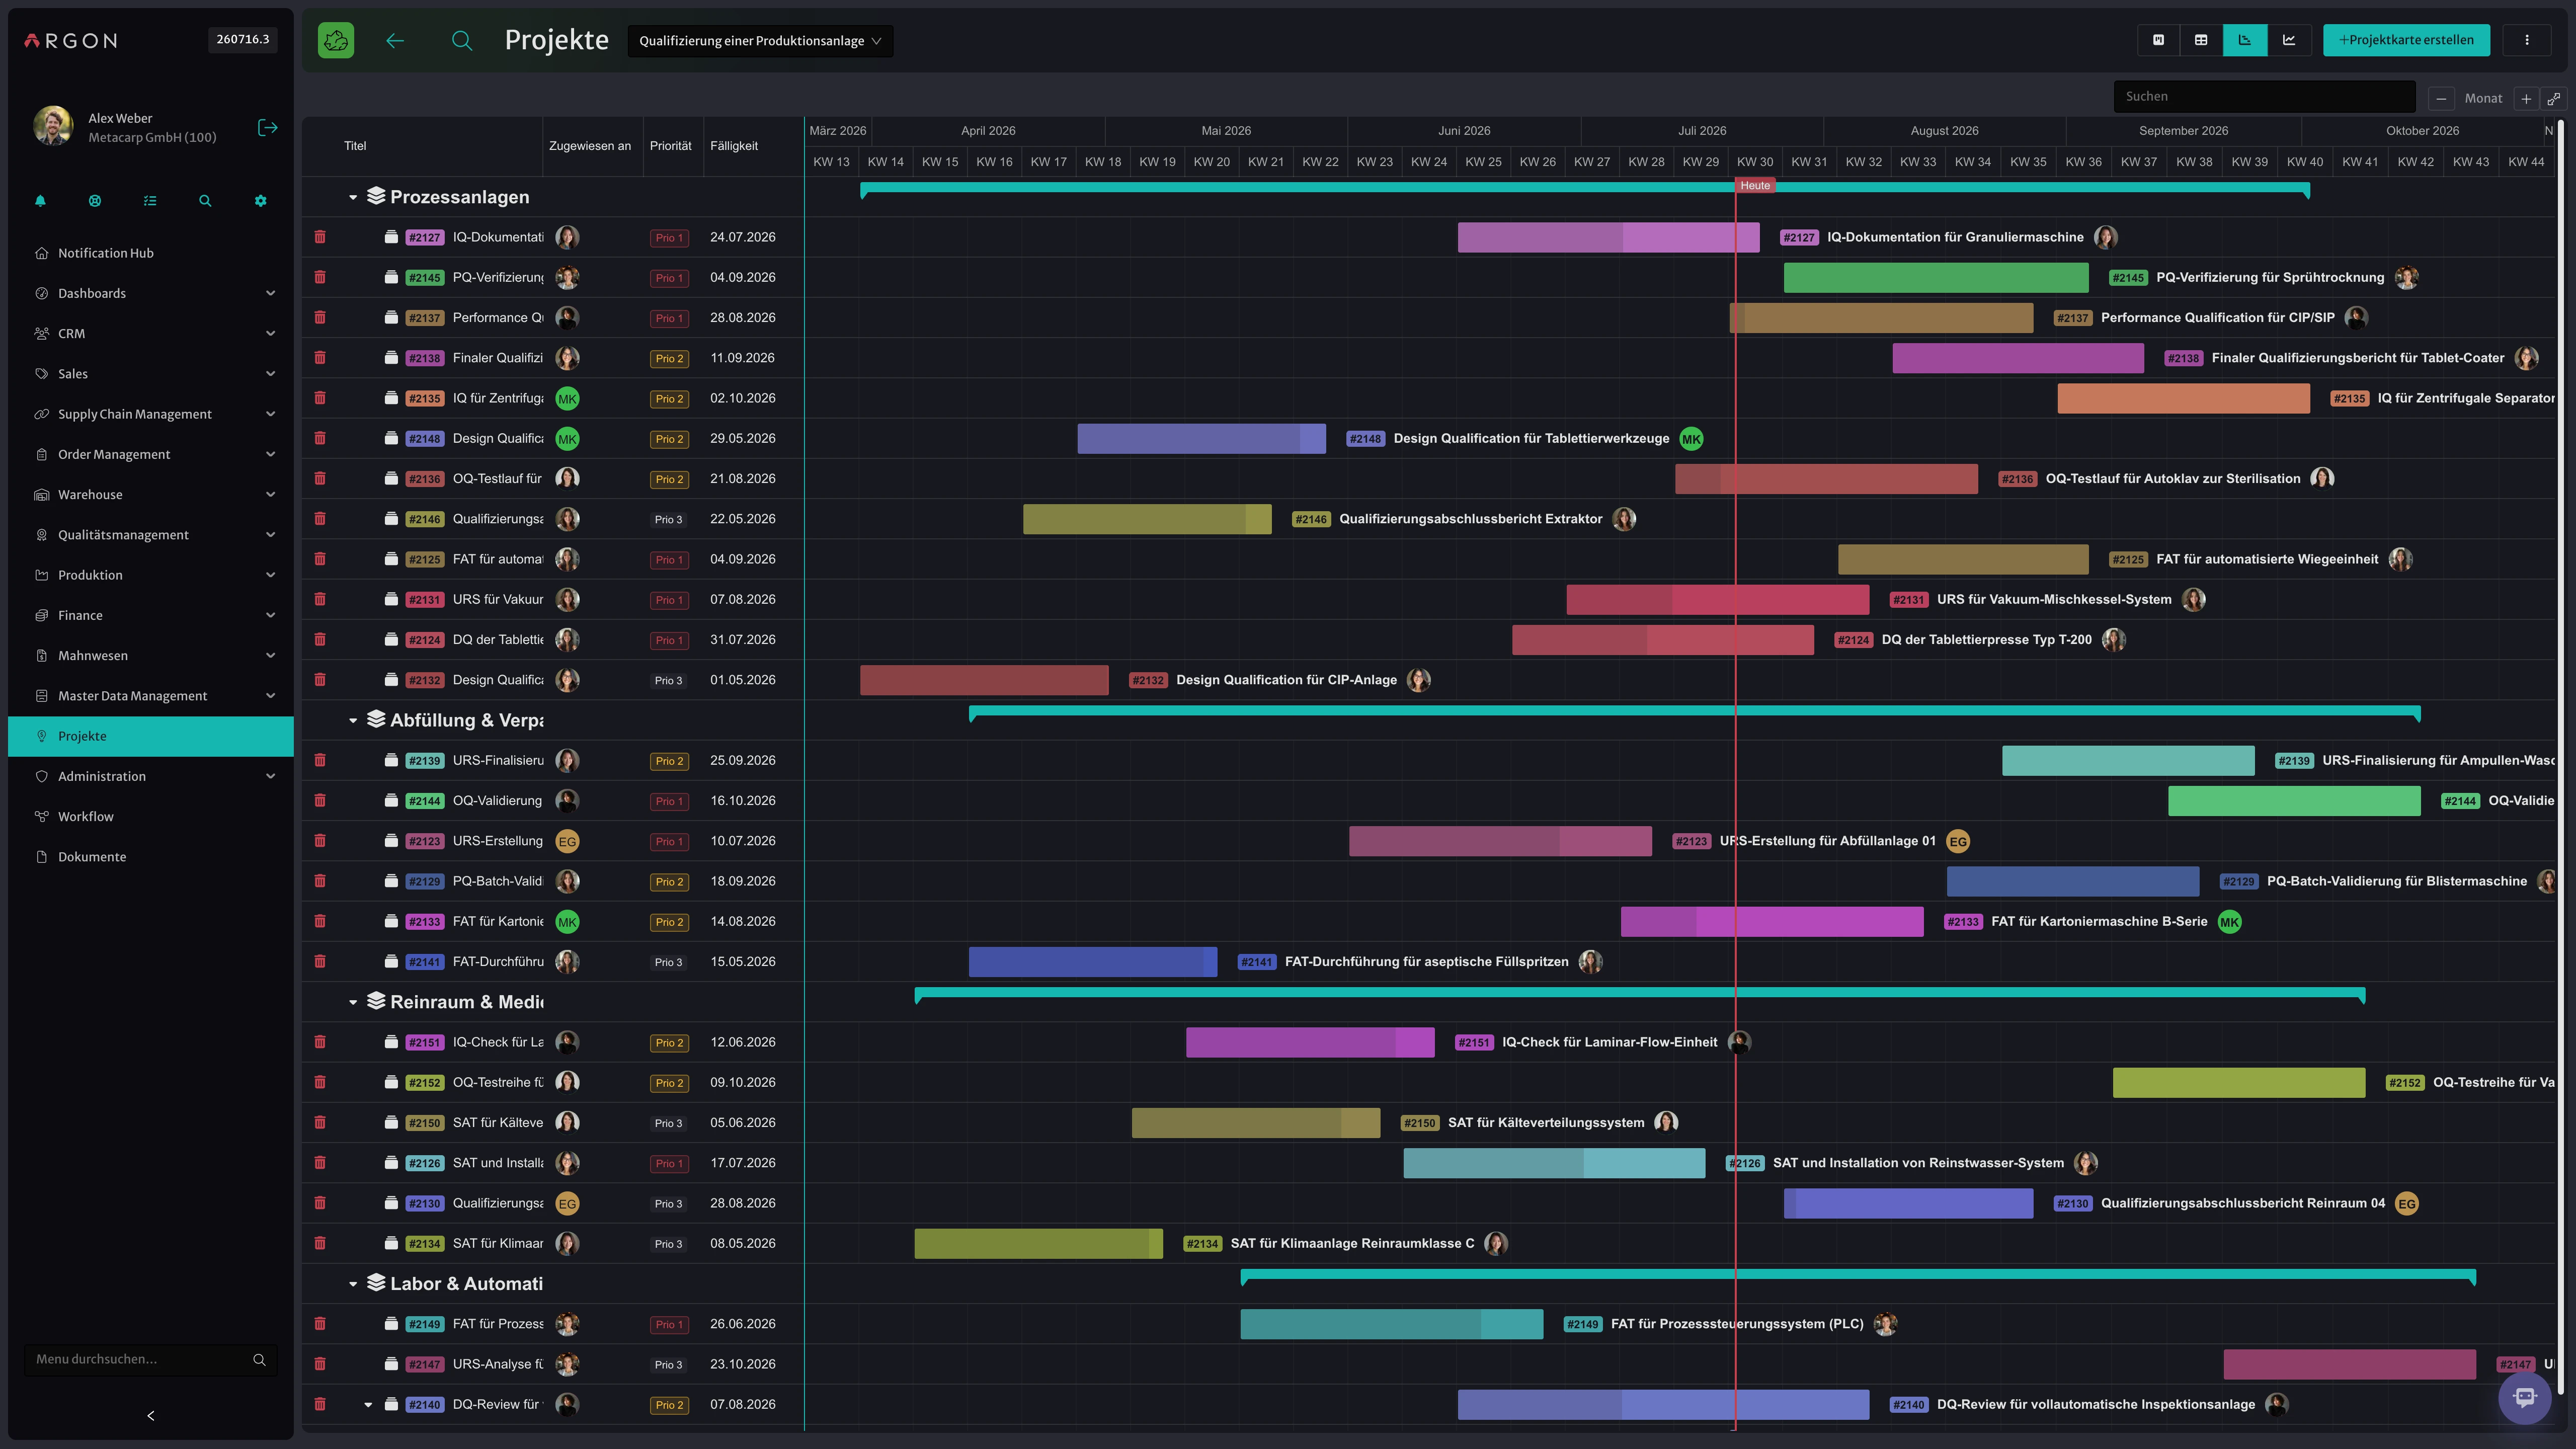The image size is (2576, 1449).
Task: Zoom in the timeline with plus button
Action: point(2525,98)
